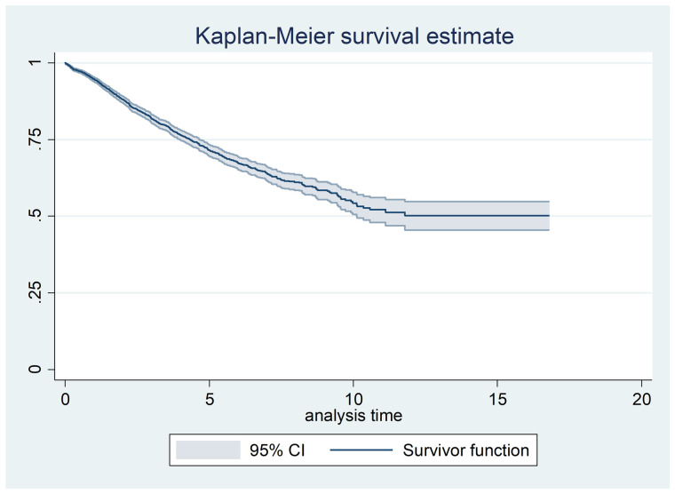Click y-axis tick label 0
Image resolution: width=675 pixels, height=494 pixels.
(35, 369)
